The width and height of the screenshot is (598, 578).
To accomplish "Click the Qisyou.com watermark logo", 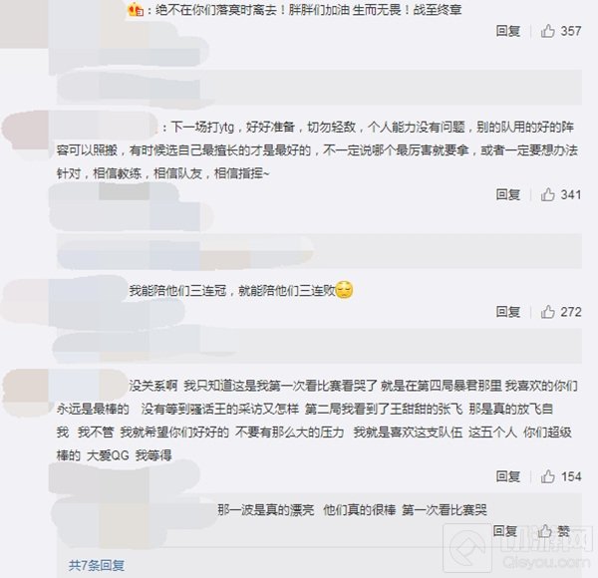I will [518, 548].
